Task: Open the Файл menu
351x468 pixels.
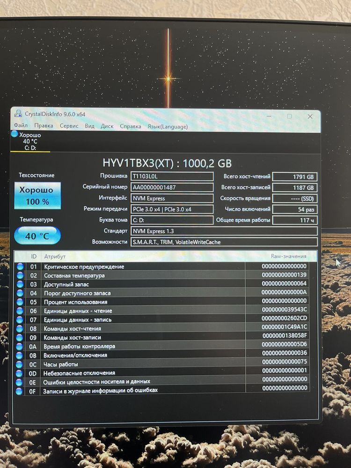Action: pos(21,125)
